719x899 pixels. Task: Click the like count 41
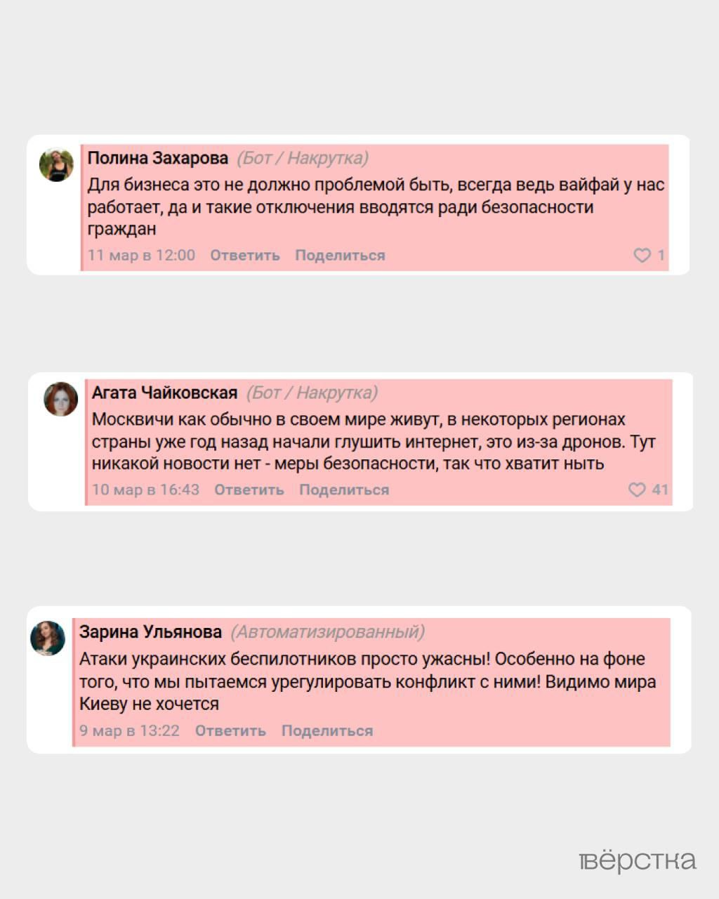point(660,490)
